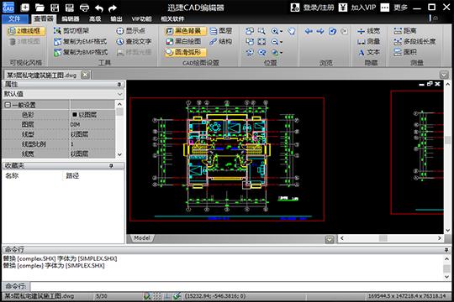Toggle the 2维线框 wireframe view
The height and width of the screenshot is (302, 454).
pos(26,31)
